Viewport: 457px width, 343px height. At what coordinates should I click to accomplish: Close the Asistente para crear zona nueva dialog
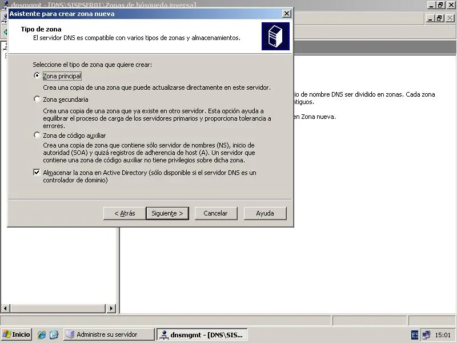tap(287, 13)
